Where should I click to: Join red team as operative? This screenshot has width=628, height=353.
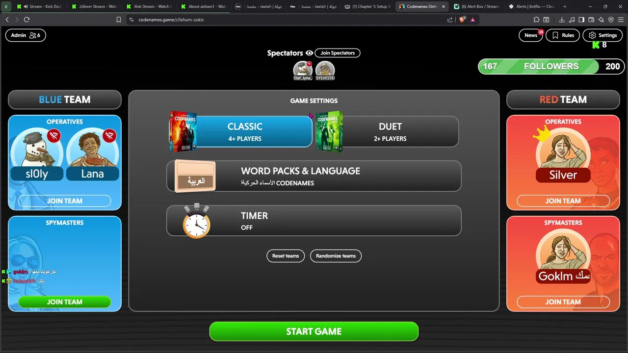(x=563, y=201)
